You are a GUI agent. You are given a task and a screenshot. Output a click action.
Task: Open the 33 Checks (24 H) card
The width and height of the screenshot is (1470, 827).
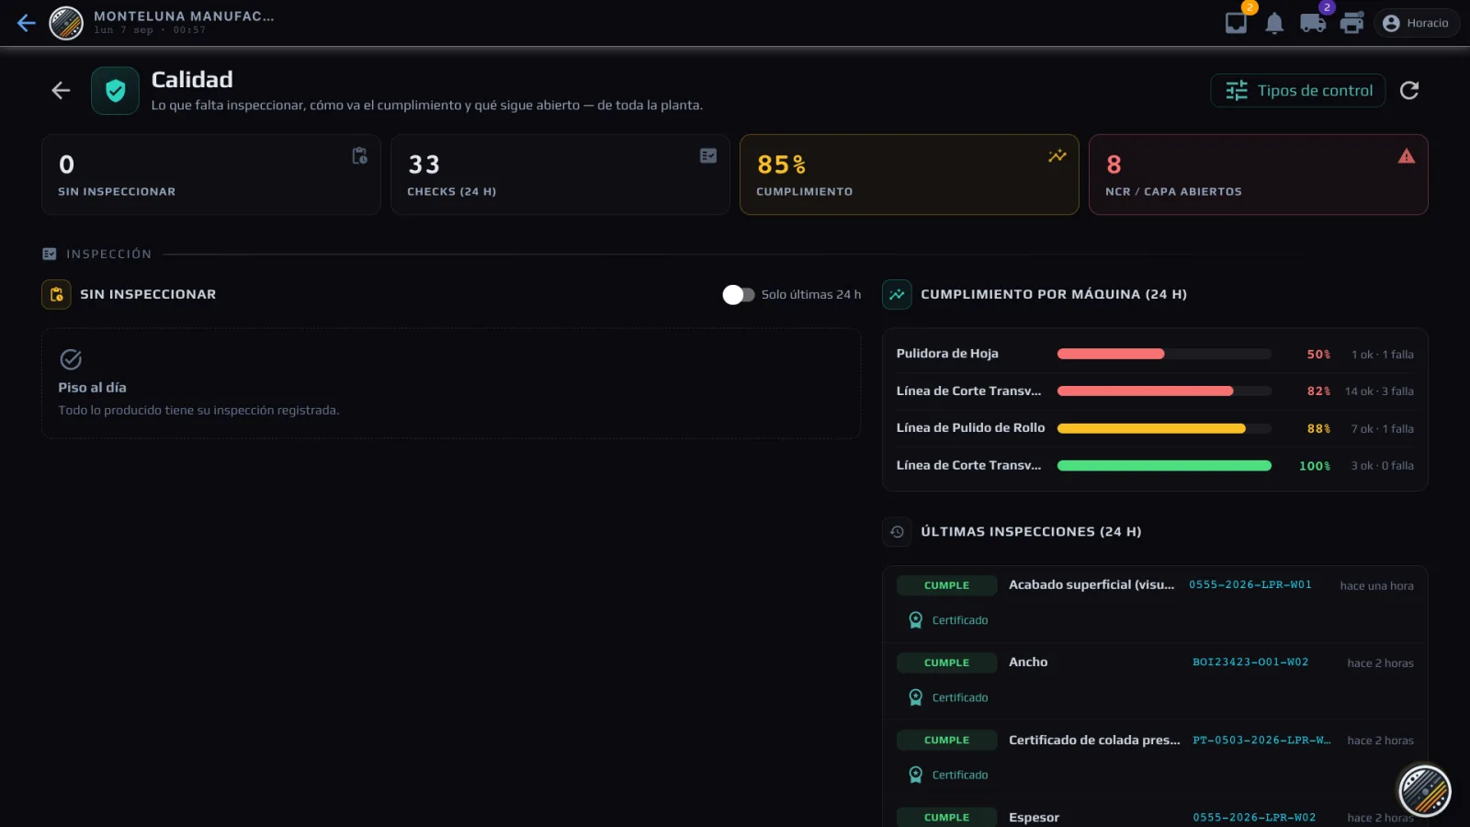pos(560,175)
